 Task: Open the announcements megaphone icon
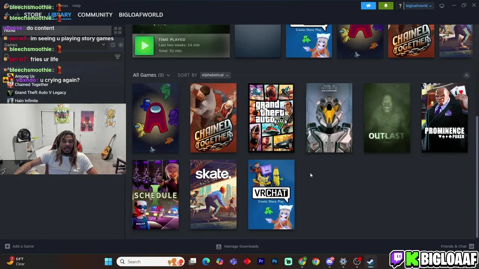[368, 6]
